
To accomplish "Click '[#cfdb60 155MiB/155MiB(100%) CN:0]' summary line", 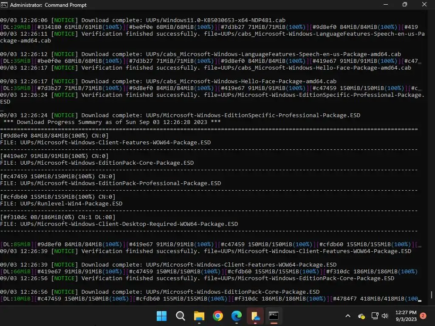I will pos(57,197).
